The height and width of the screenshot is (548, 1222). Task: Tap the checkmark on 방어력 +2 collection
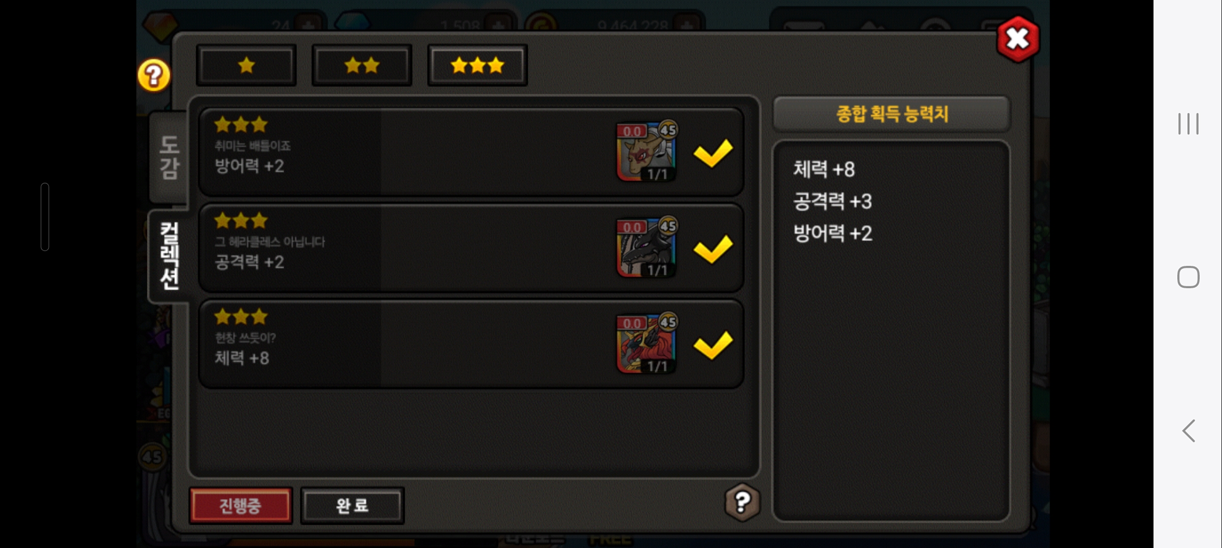(713, 153)
